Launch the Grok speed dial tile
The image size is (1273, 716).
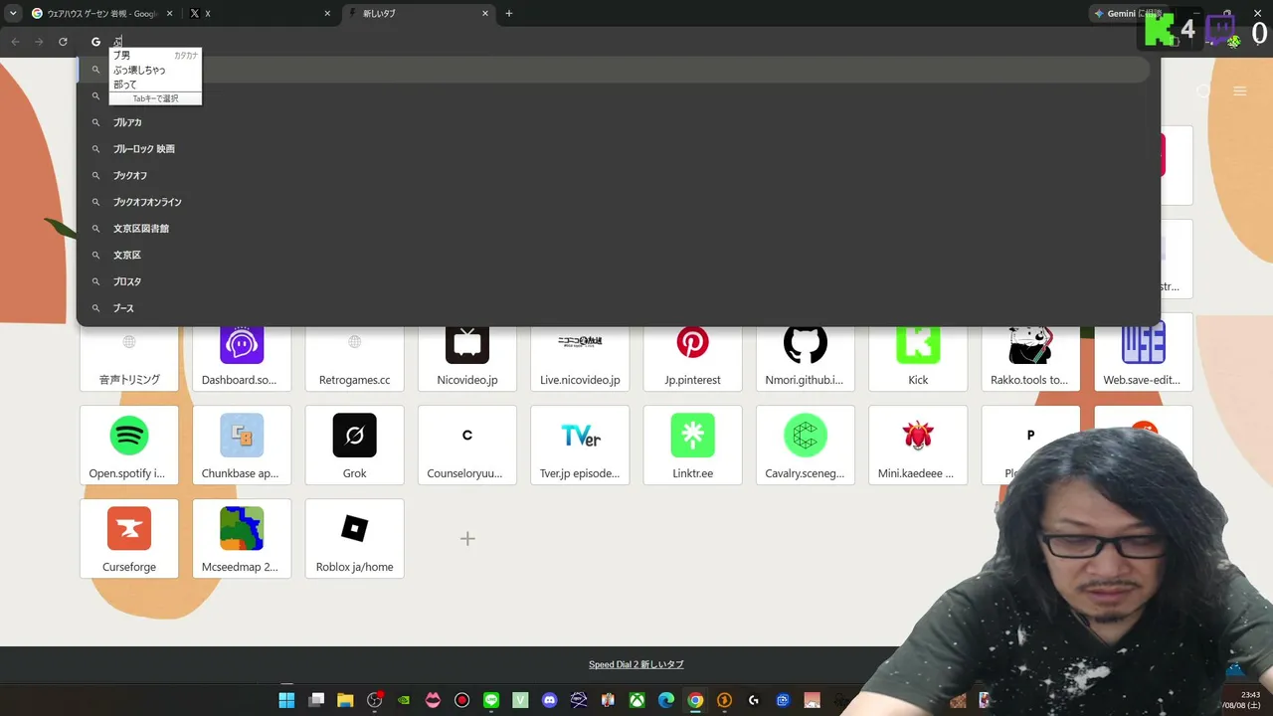354,446
